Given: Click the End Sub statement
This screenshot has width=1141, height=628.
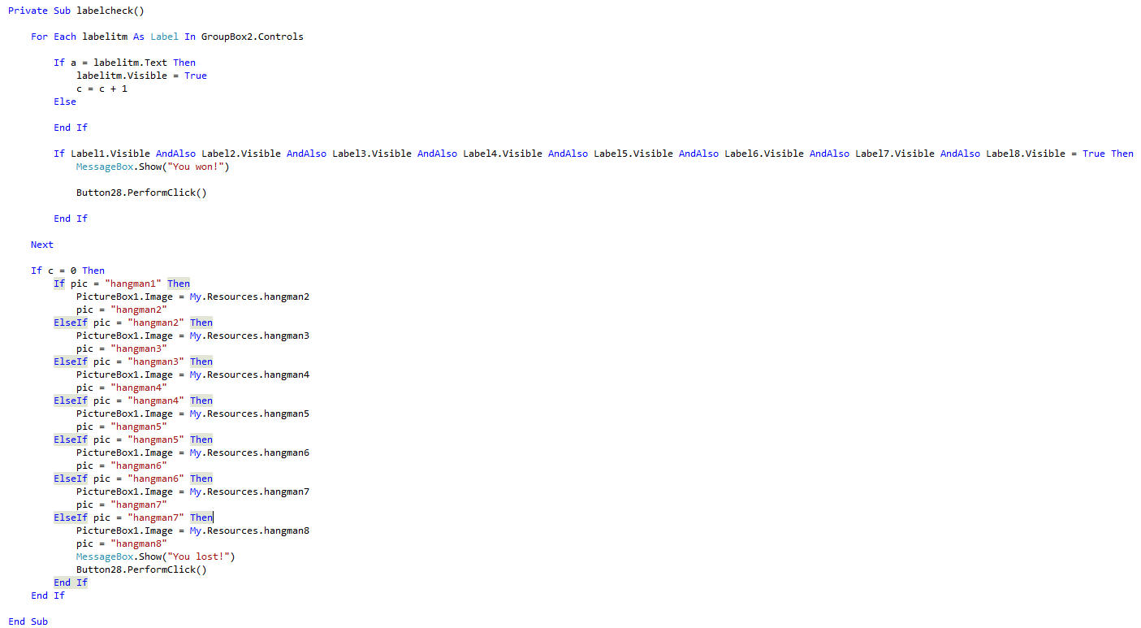Looking at the screenshot, I should point(28,621).
